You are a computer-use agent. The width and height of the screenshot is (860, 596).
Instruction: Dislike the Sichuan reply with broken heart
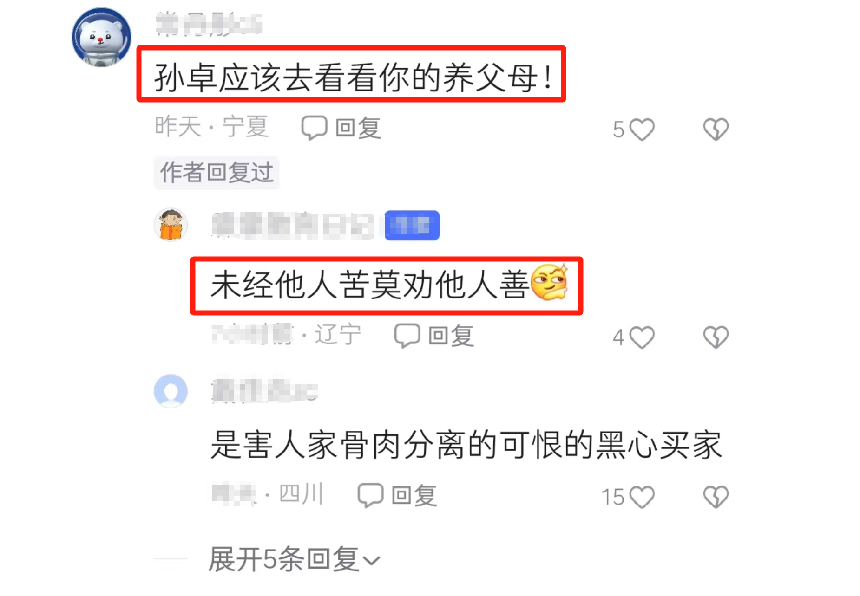coord(716,497)
